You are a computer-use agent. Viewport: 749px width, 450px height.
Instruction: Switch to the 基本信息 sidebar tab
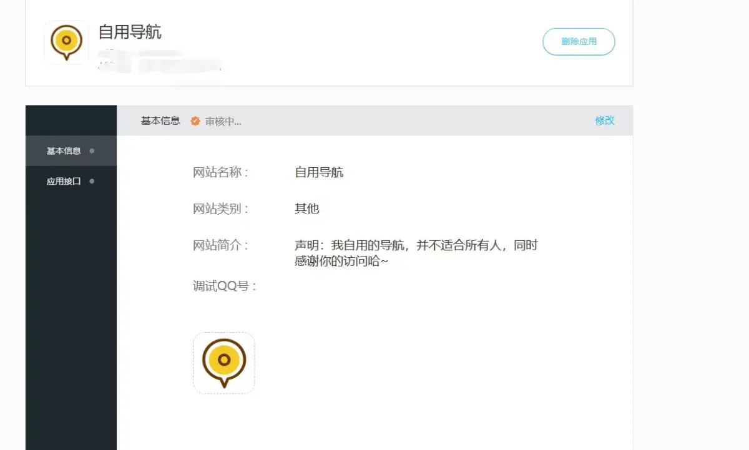(x=64, y=151)
